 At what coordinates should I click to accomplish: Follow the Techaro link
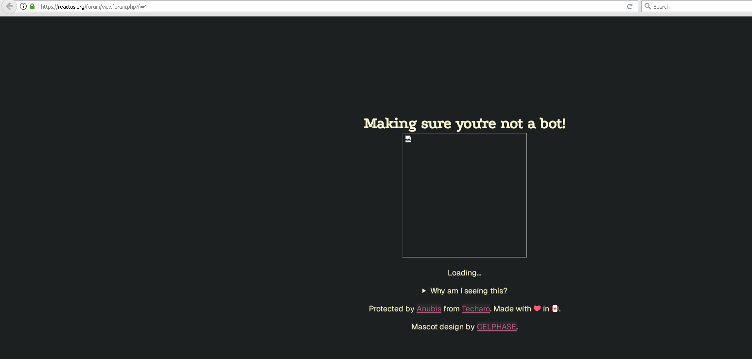pyautogui.click(x=475, y=309)
